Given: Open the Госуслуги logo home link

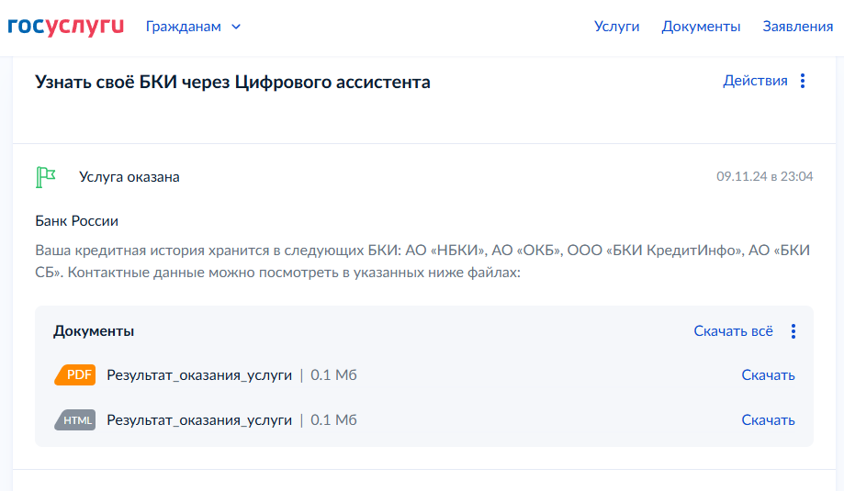Looking at the screenshot, I should tap(66, 27).
